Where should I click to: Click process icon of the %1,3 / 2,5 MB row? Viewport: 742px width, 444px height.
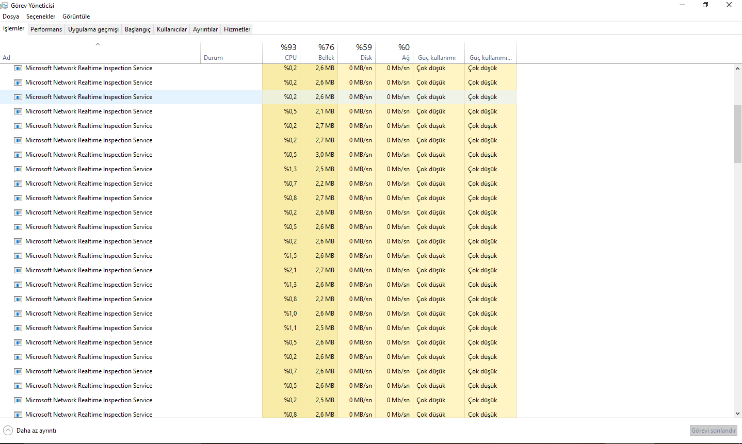pyautogui.click(x=18, y=169)
